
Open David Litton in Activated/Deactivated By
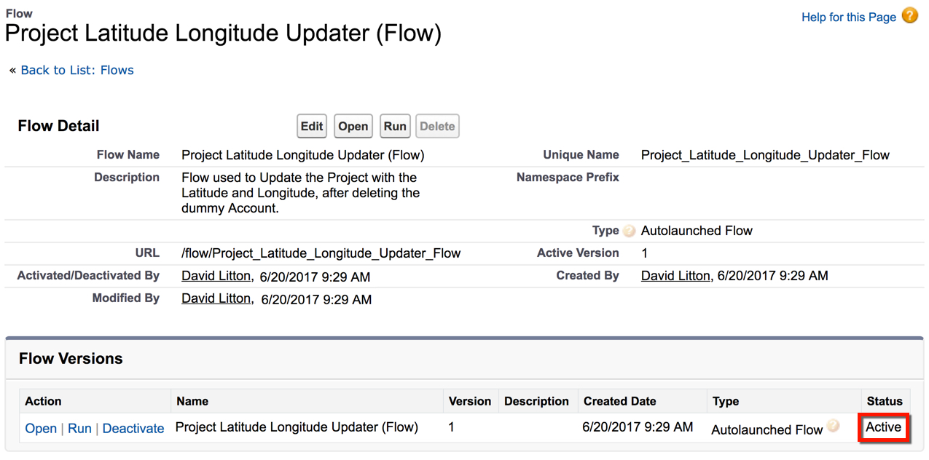pos(216,276)
